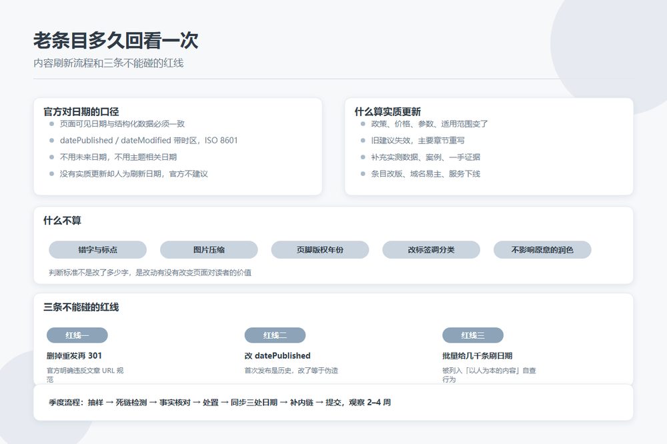
Task: Click the note 判断标准不是改了多少字
Action: click(x=150, y=273)
